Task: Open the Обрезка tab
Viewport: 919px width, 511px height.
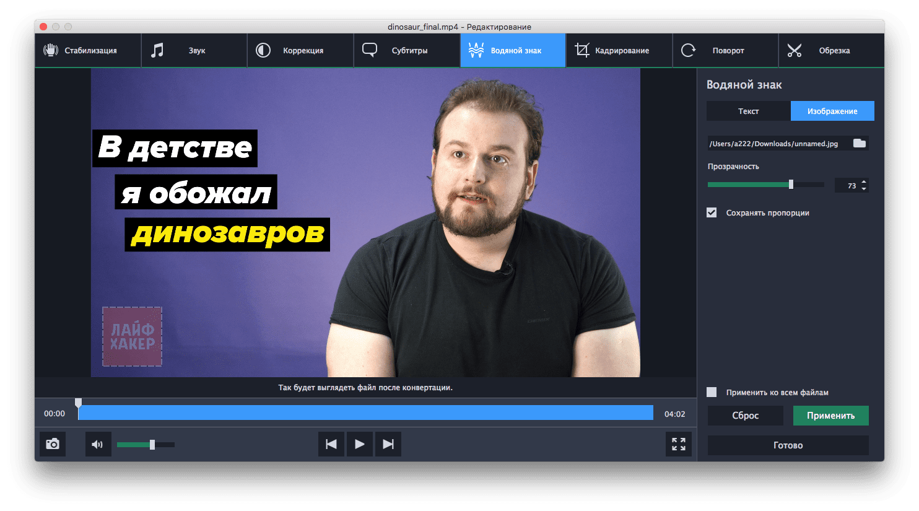Action: point(831,50)
